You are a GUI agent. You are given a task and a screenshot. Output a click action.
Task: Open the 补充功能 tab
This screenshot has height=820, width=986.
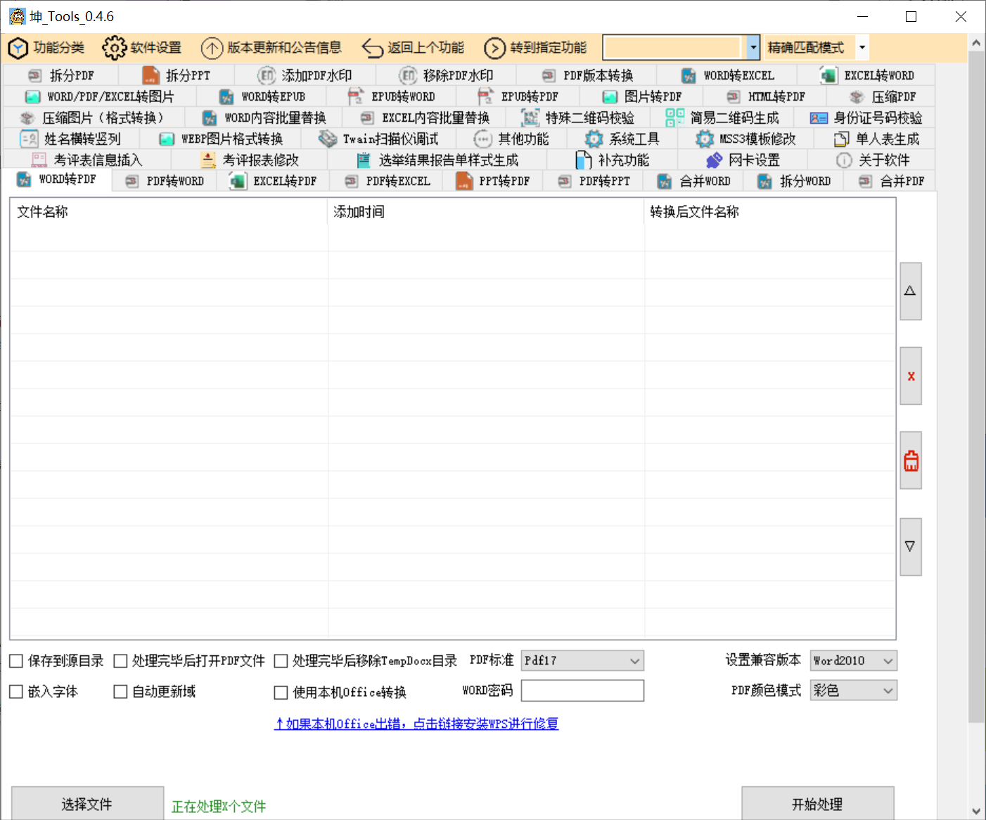click(x=612, y=160)
